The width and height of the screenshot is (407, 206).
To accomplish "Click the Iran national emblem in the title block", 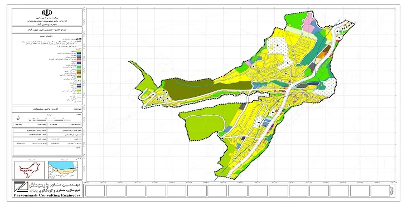I will click(47, 13).
